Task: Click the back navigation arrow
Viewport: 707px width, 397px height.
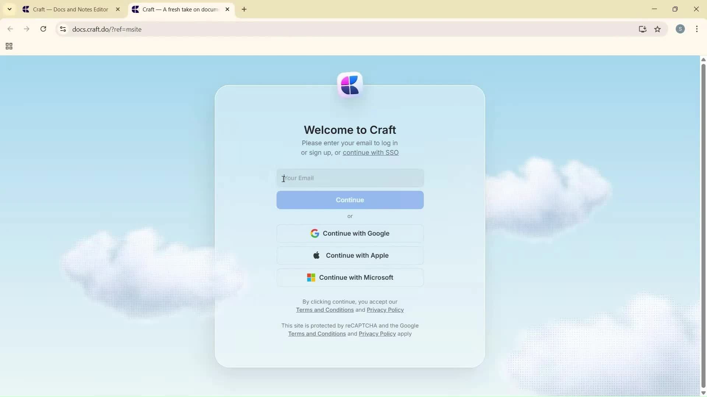Action: click(10, 29)
